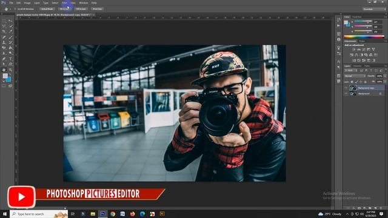This screenshot has width=388, height=218.
Task: Toggle lock transparent pixels
Action: [352, 82]
